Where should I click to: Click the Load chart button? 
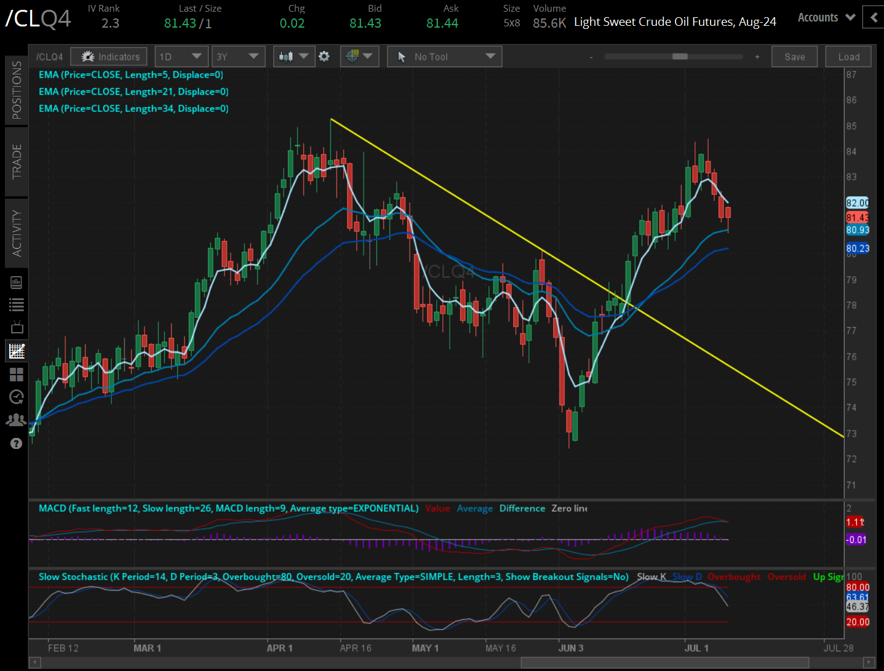(x=849, y=57)
